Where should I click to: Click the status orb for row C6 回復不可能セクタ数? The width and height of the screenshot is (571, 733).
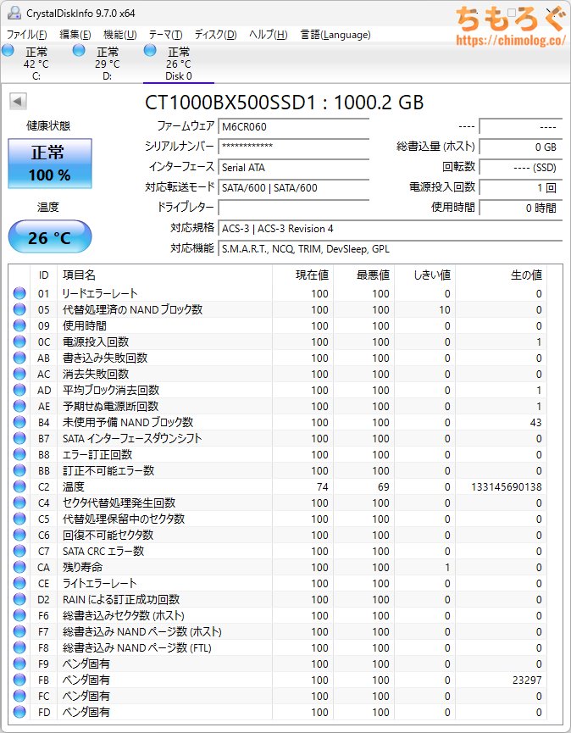tap(19, 535)
